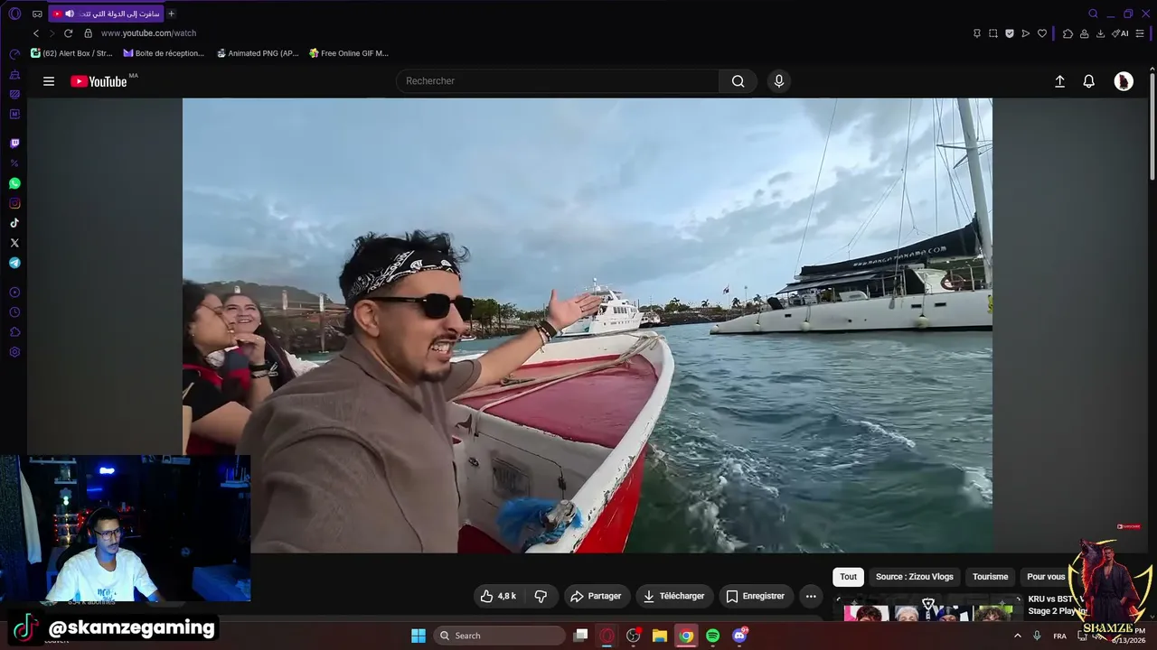Open a new browser tab
Image resolution: width=1157 pixels, height=650 pixels.
(x=172, y=14)
